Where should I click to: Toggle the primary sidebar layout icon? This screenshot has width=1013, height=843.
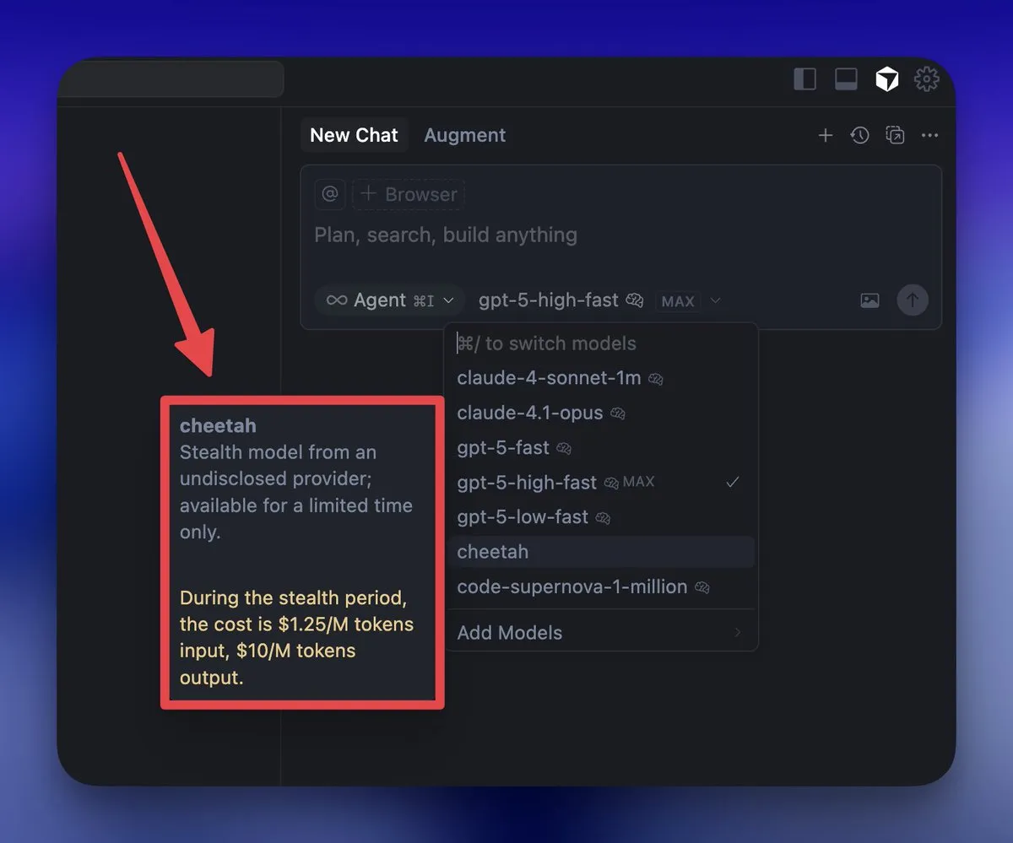(805, 79)
